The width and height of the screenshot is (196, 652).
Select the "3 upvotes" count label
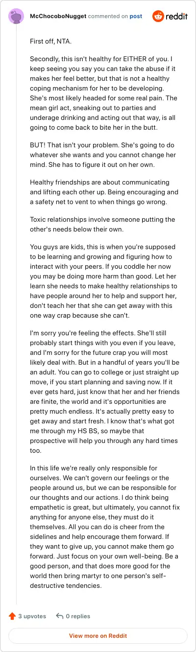coord(32,616)
